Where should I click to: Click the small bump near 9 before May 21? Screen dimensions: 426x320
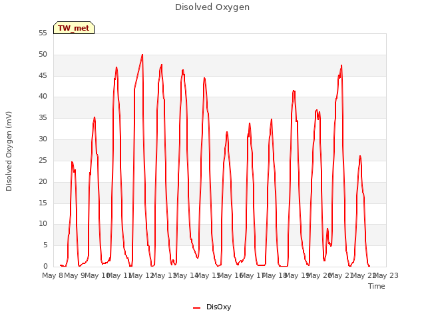click(x=327, y=229)
